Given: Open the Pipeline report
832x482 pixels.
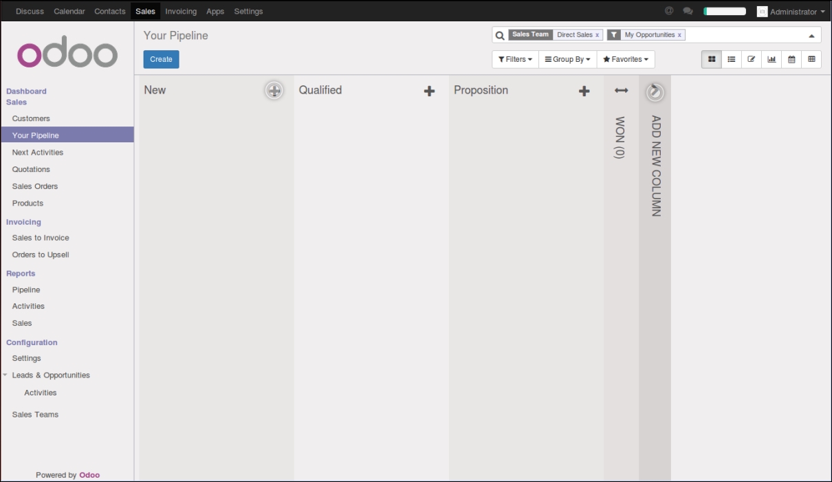Looking at the screenshot, I should pos(26,289).
